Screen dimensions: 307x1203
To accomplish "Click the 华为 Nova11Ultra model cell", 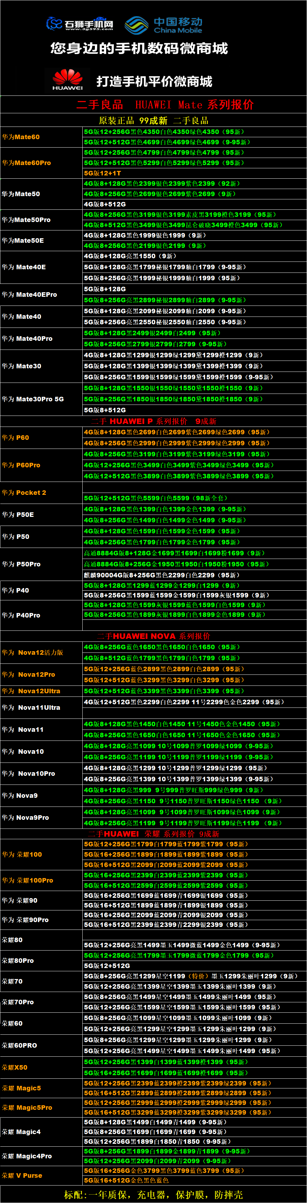I will (x=41, y=707).
